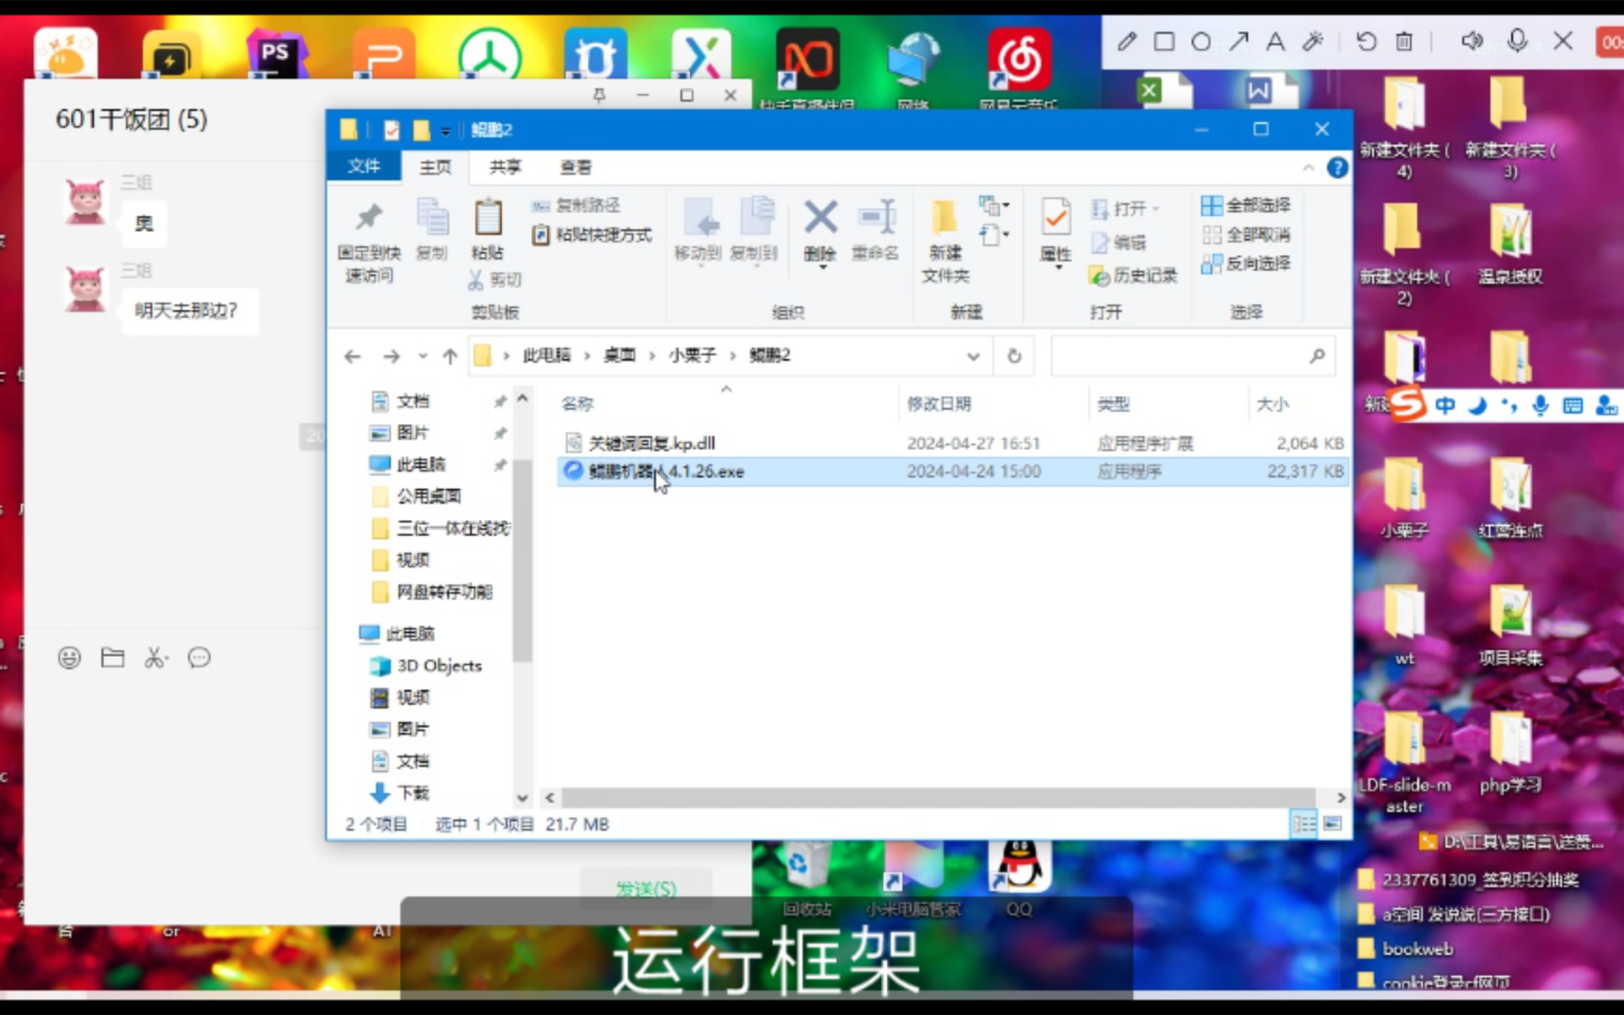
Task: Open the chat history bubble icon
Action: [199, 658]
